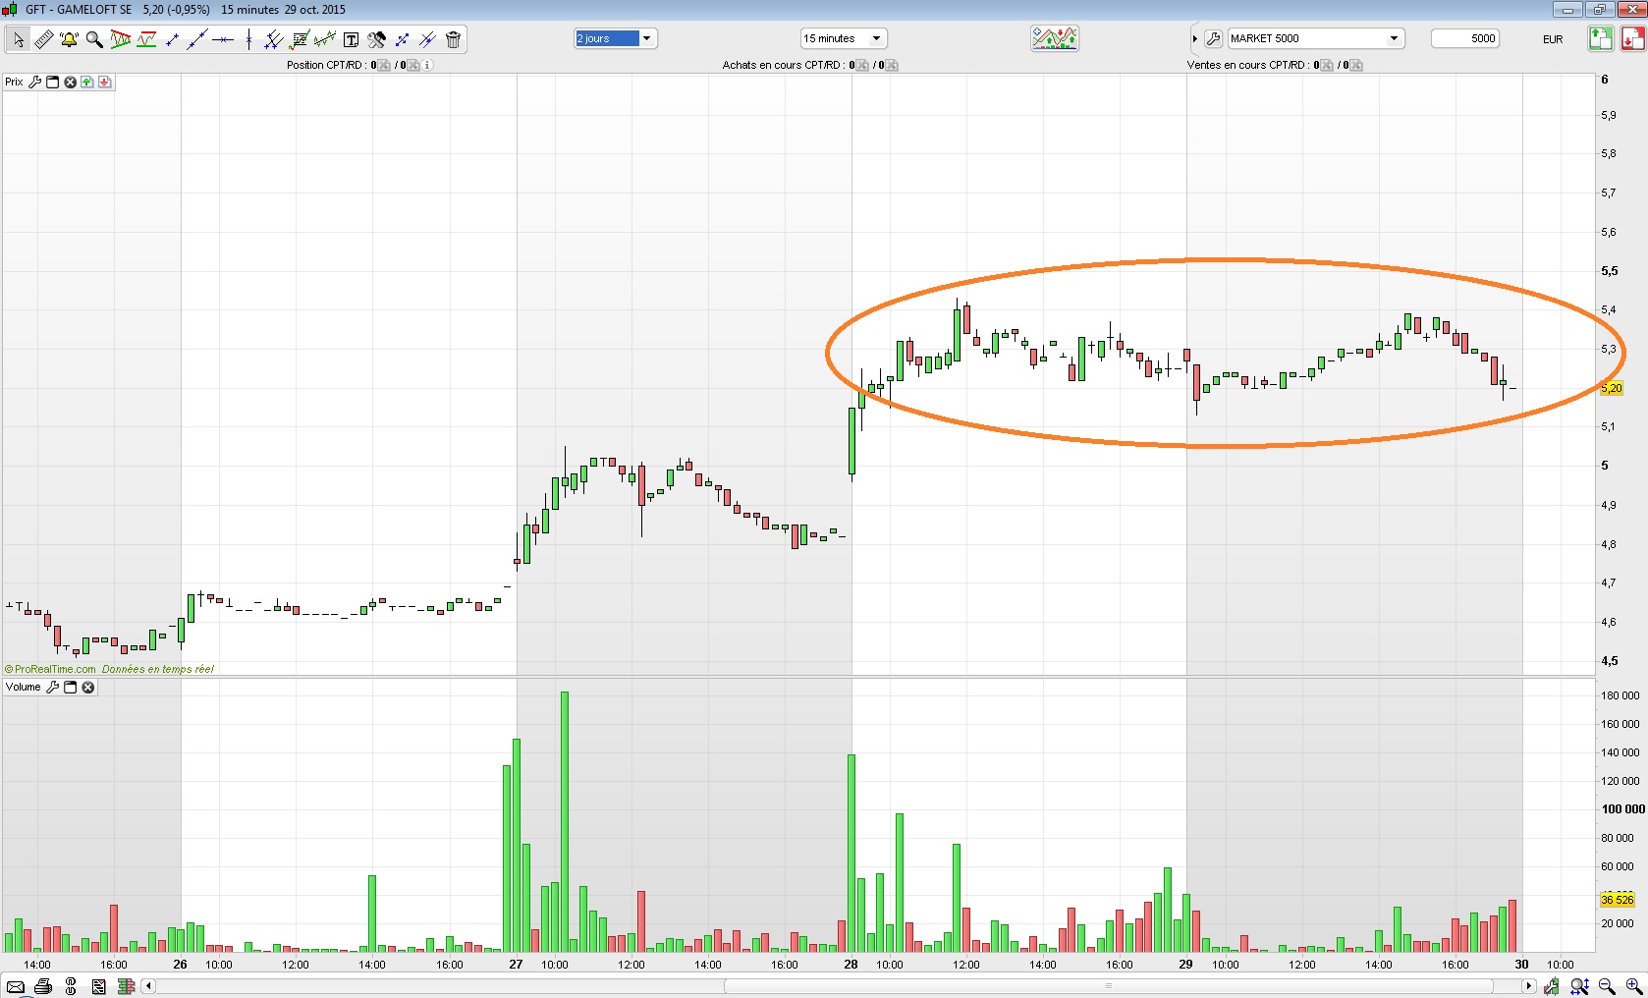The image size is (1648, 998).
Task: Click the chart indicators icon in top bar
Action: click(x=1055, y=38)
